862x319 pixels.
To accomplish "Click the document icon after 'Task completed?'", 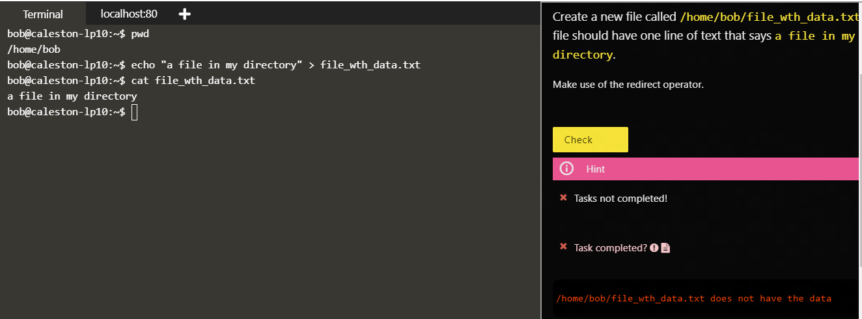I will [x=665, y=247].
